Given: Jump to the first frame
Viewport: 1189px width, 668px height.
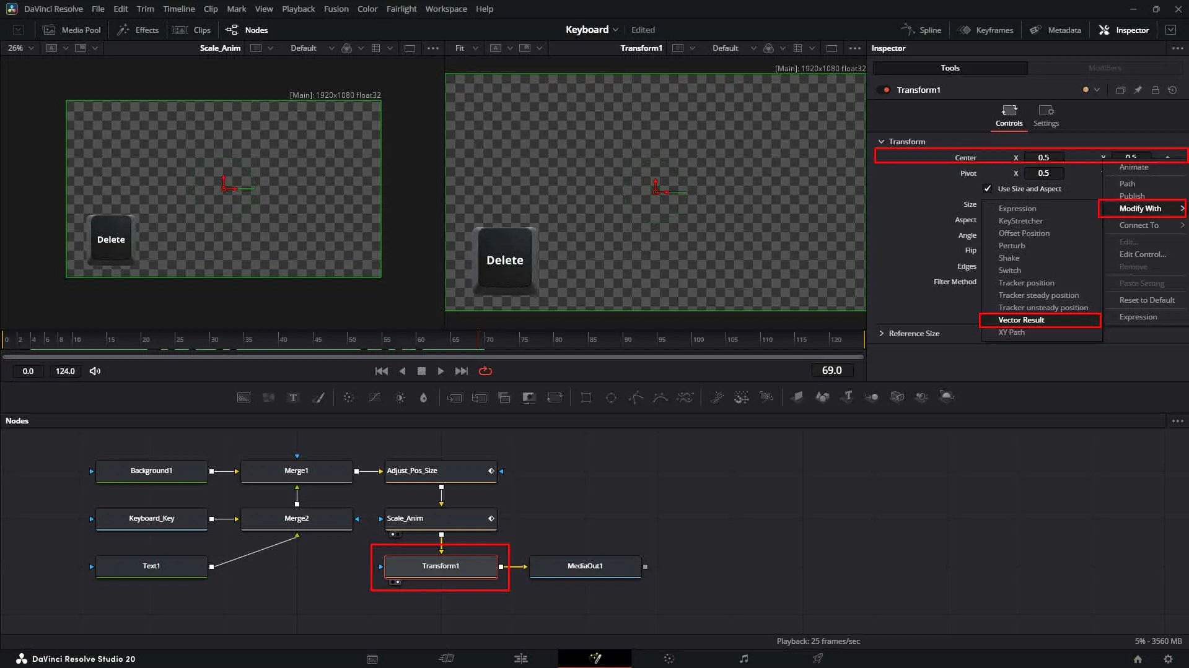Looking at the screenshot, I should [x=381, y=371].
